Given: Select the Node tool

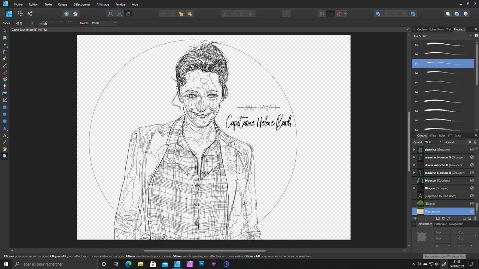Looking at the screenshot, I should pyautogui.click(x=5, y=45).
